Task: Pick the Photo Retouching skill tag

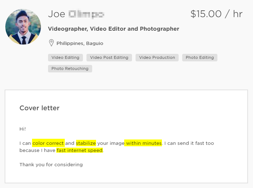Action: pyautogui.click(x=70, y=68)
